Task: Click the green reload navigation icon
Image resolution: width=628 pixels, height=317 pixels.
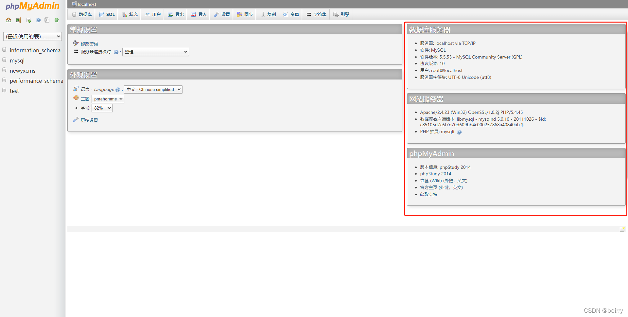Action: click(x=57, y=20)
